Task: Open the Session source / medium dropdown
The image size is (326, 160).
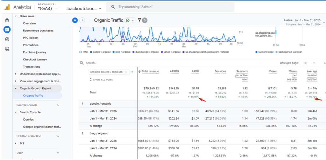Action: 109,72
